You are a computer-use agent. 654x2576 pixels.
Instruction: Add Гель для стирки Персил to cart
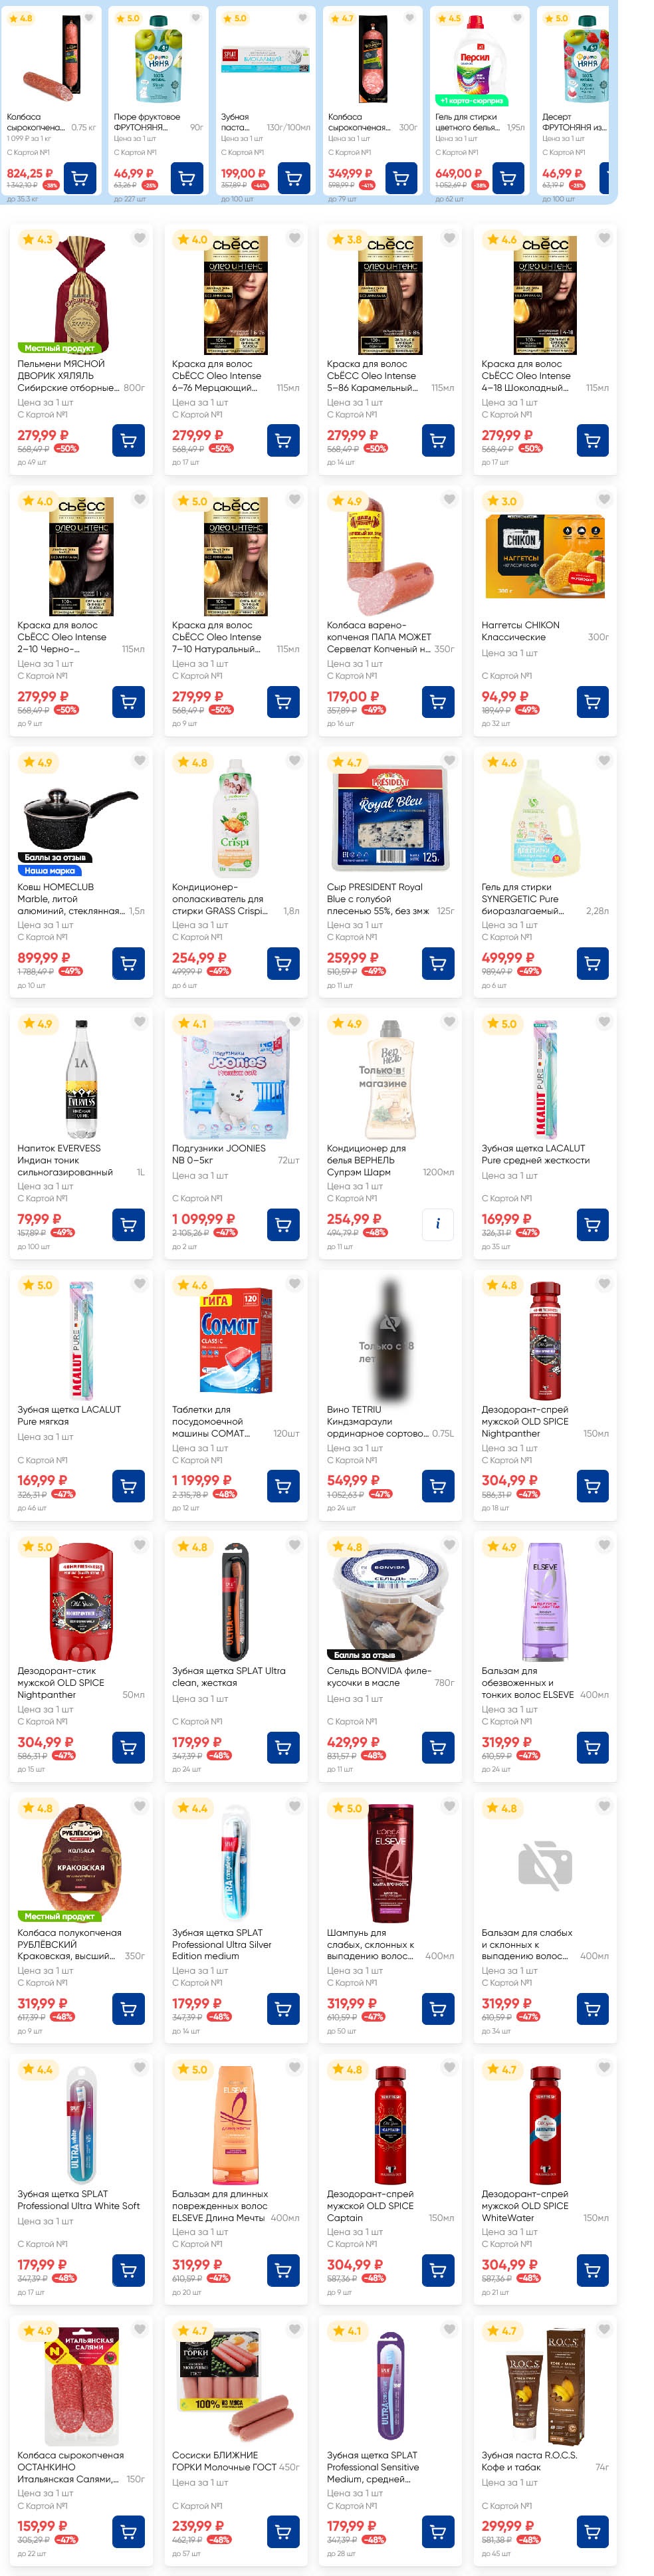coord(508,179)
